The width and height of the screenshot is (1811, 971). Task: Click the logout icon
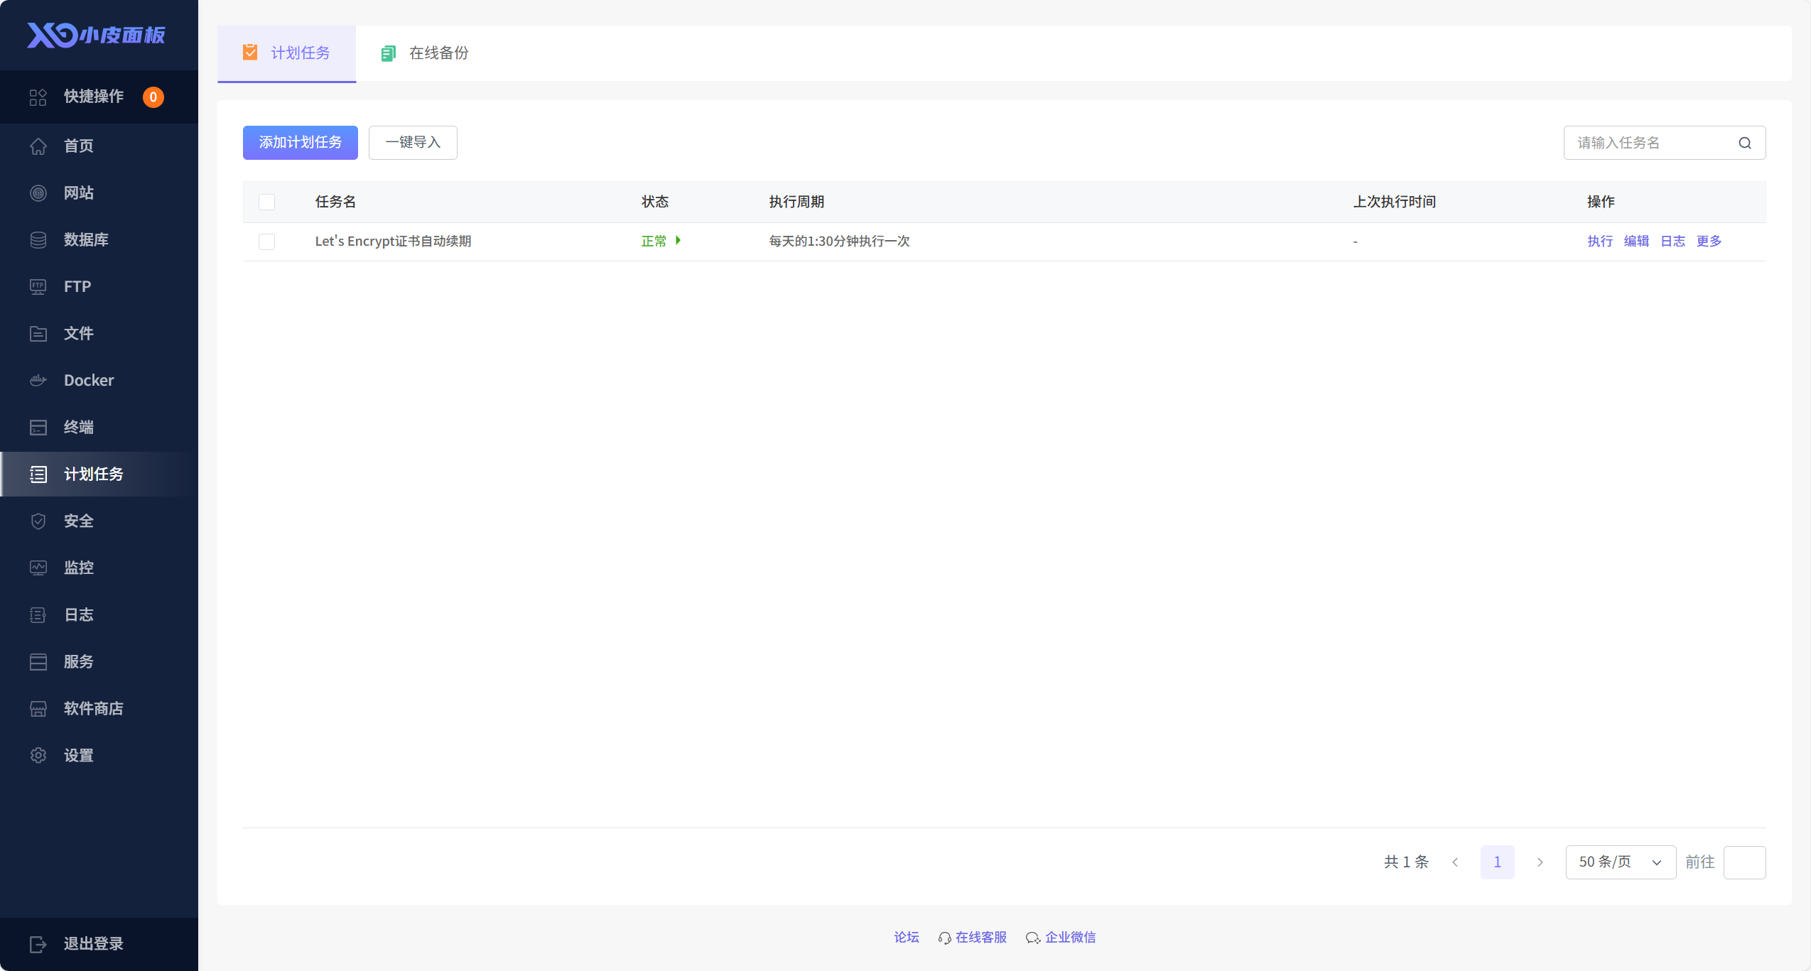[x=38, y=943]
